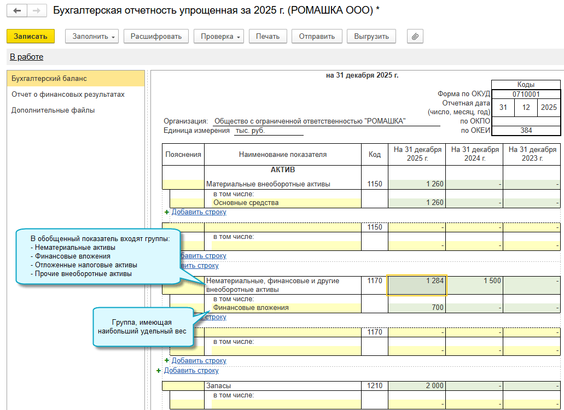
Task: Click the report month 12 date cell
Action: coord(526,108)
